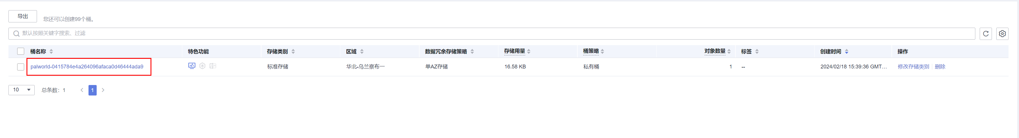Click the third feature icon in bucket row
The image size is (1019, 138).
(213, 66)
